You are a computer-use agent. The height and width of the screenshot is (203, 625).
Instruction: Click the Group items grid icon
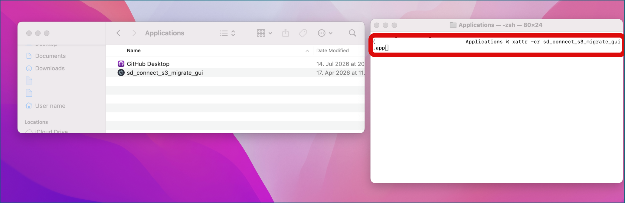tap(261, 33)
